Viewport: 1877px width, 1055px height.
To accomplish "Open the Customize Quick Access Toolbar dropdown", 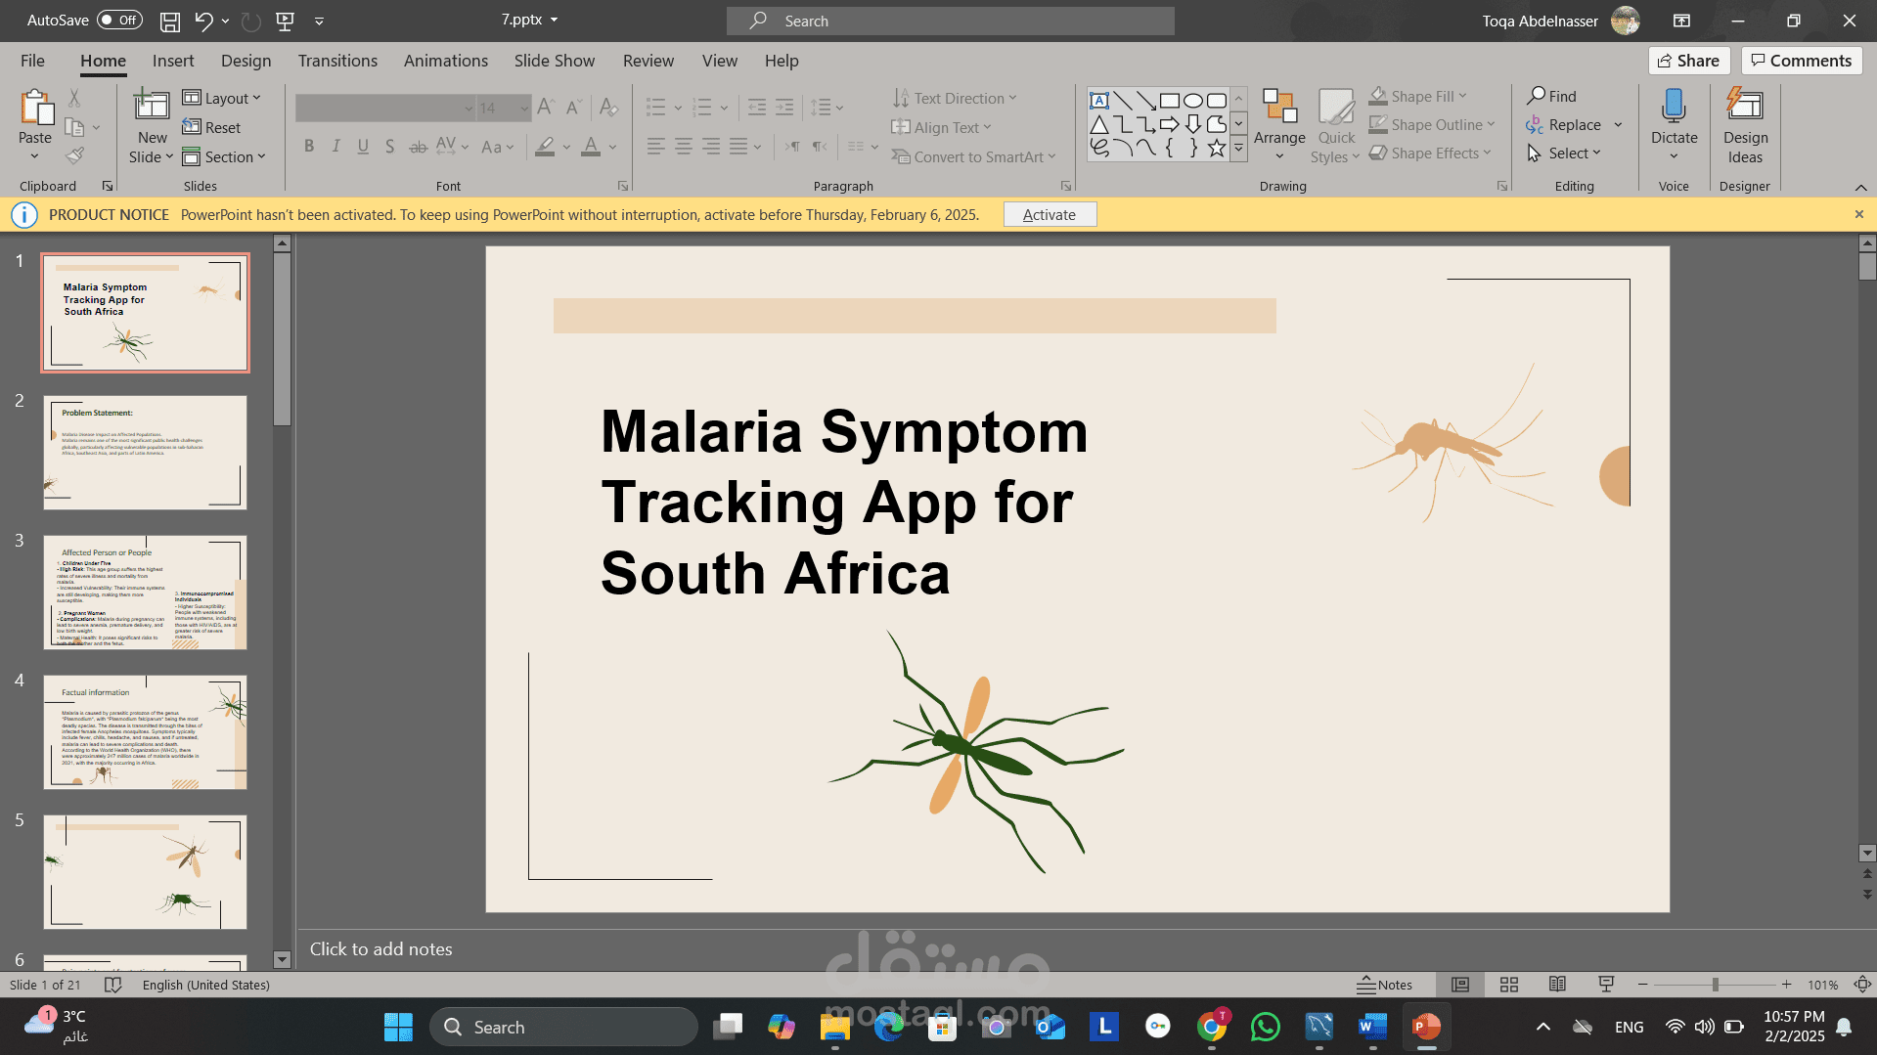I will pos(319,21).
